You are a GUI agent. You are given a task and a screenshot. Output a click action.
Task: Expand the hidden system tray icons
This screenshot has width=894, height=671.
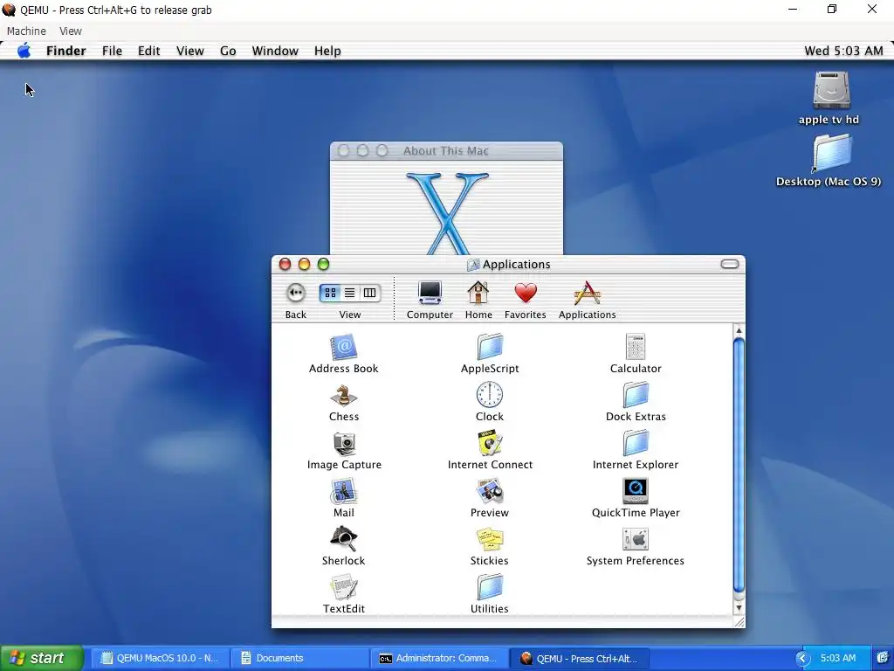point(803,659)
